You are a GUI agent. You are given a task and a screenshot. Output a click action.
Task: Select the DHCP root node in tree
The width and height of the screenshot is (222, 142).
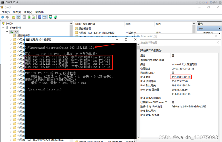[9, 23]
